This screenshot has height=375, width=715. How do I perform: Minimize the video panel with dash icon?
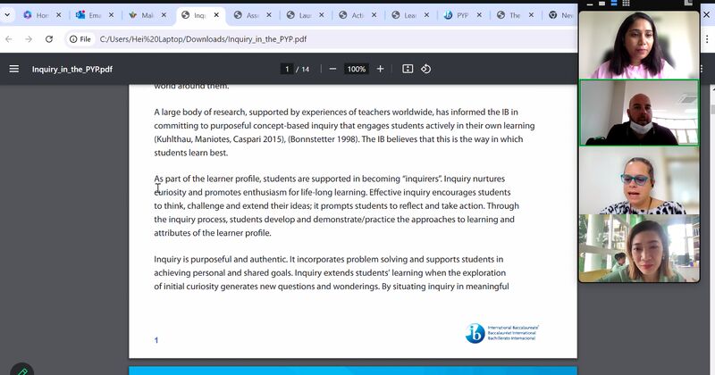pyautogui.click(x=590, y=4)
